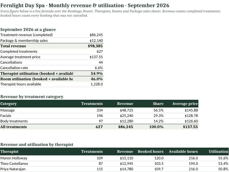Select the $12,140 package sales value
Image resolution: width=229 pixels, height=172 pixels.
coord(96,40)
